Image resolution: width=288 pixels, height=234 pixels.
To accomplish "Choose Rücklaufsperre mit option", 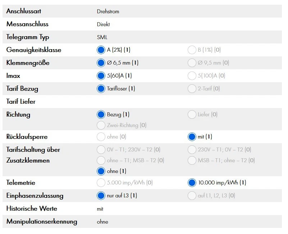I will 192,137.
